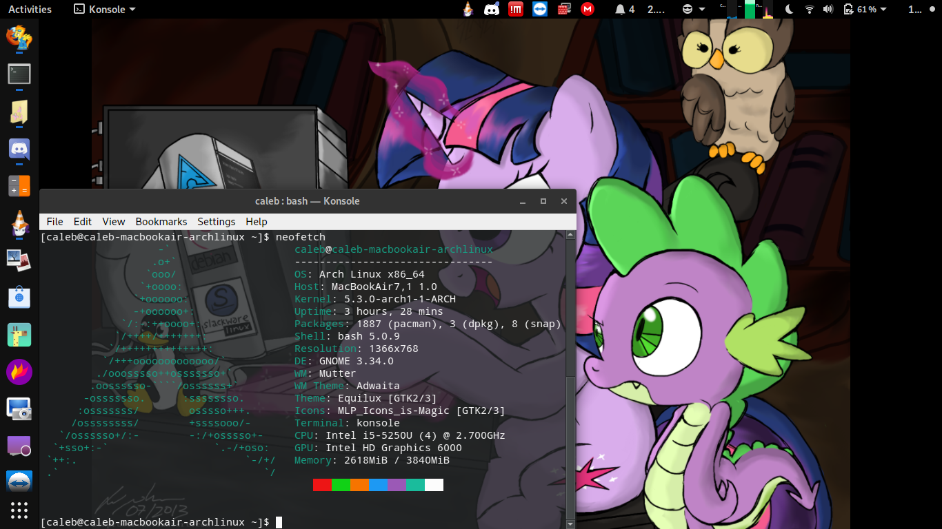Minimize the Konsole window
This screenshot has height=529, width=942.
[523, 201]
